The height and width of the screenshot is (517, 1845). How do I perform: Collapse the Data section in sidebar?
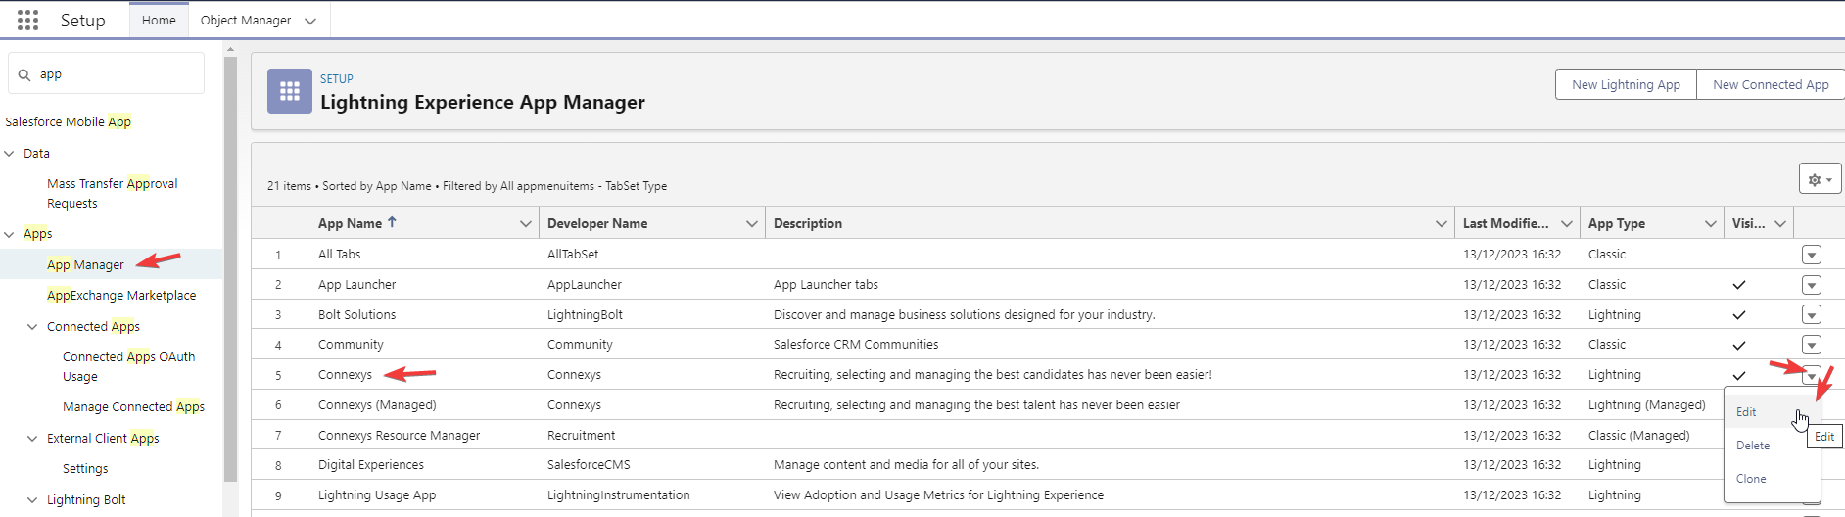coord(10,153)
